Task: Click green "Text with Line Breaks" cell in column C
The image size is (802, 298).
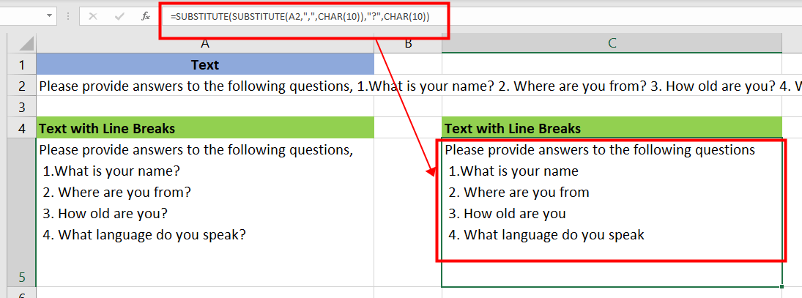Action: (x=612, y=128)
